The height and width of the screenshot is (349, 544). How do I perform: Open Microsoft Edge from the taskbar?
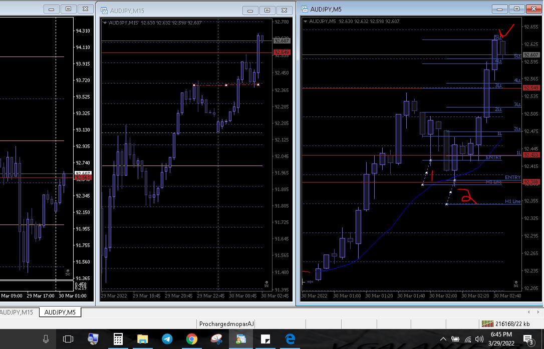click(290, 339)
